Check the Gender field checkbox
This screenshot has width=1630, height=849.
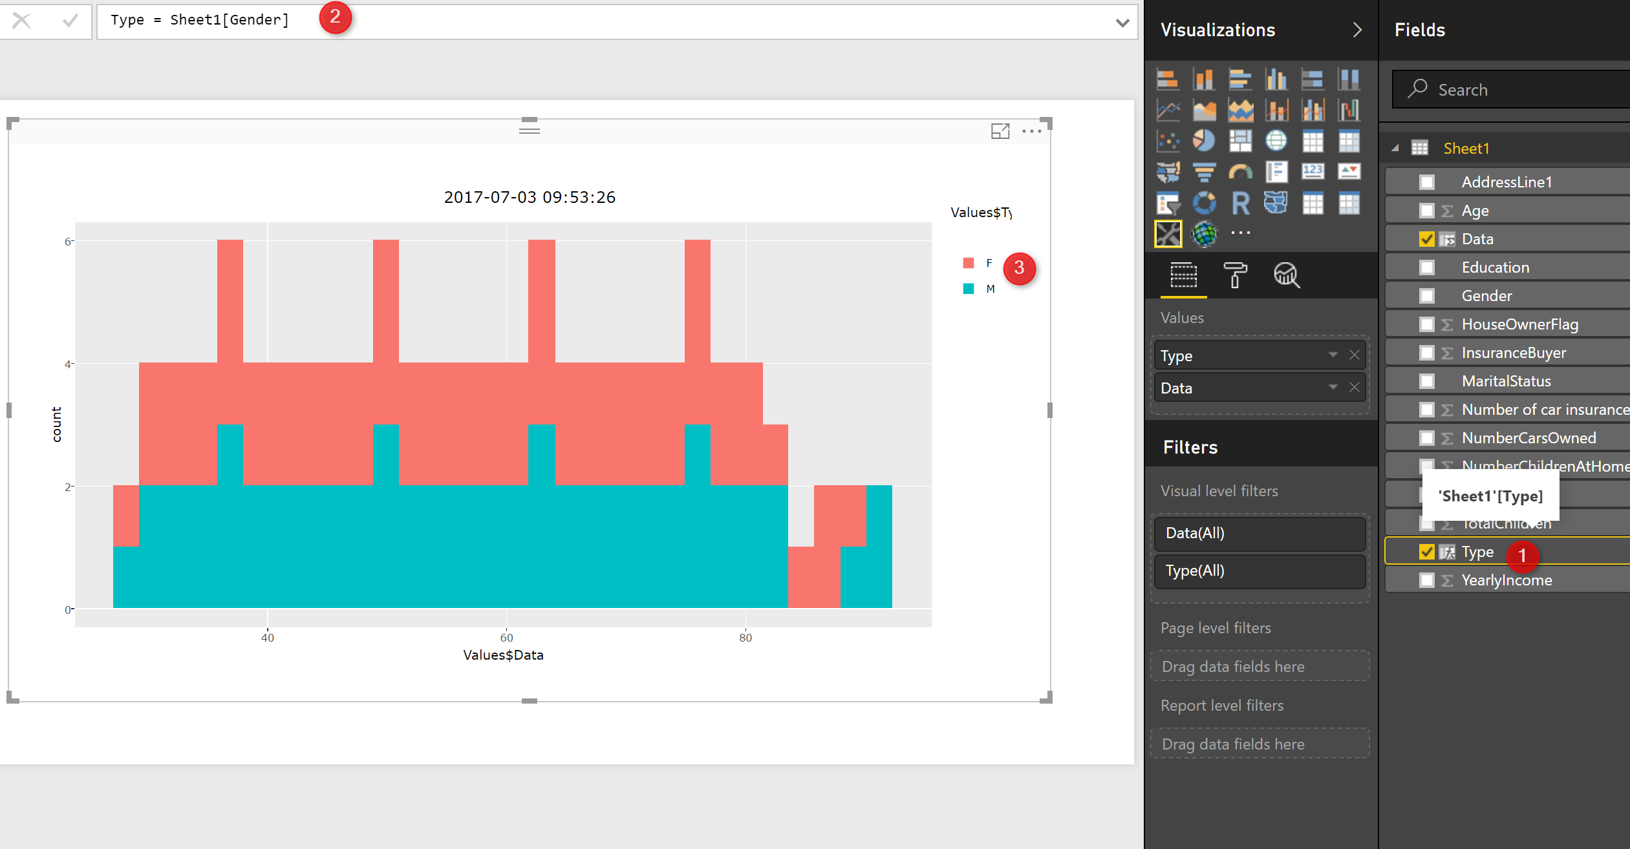point(1426,296)
